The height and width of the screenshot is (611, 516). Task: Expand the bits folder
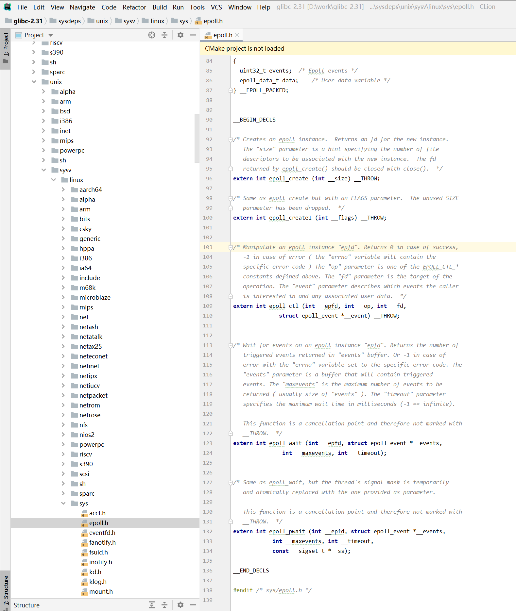coord(63,219)
